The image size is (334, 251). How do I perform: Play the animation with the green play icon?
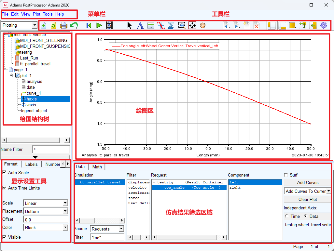(x=99, y=25)
